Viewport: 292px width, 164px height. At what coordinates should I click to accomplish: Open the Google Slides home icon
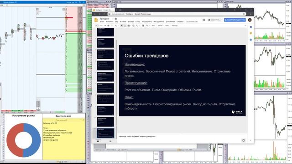96,20
